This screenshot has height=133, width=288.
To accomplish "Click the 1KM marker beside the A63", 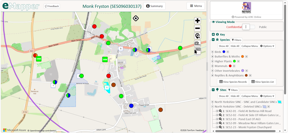I will [x=39, y=59].
